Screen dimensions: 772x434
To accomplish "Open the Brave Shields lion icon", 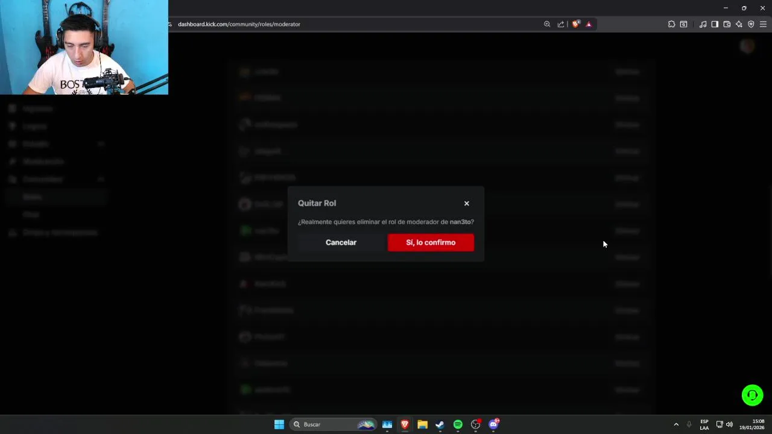I will 575,24.
